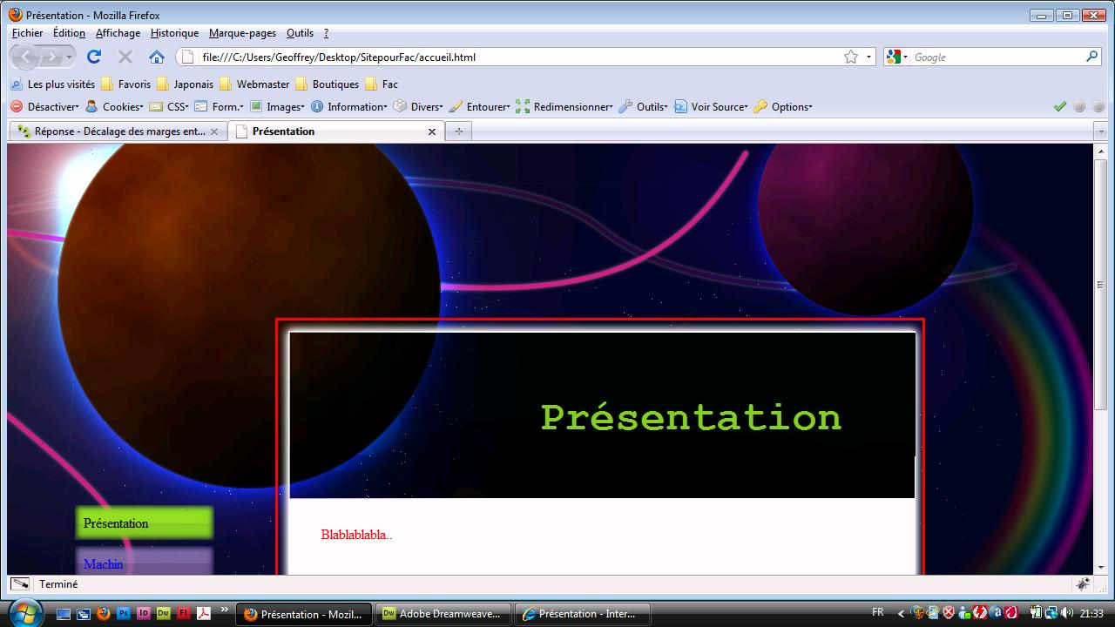The height and width of the screenshot is (627, 1115).
Task: Close the Présentation tab
Action: (432, 131)
